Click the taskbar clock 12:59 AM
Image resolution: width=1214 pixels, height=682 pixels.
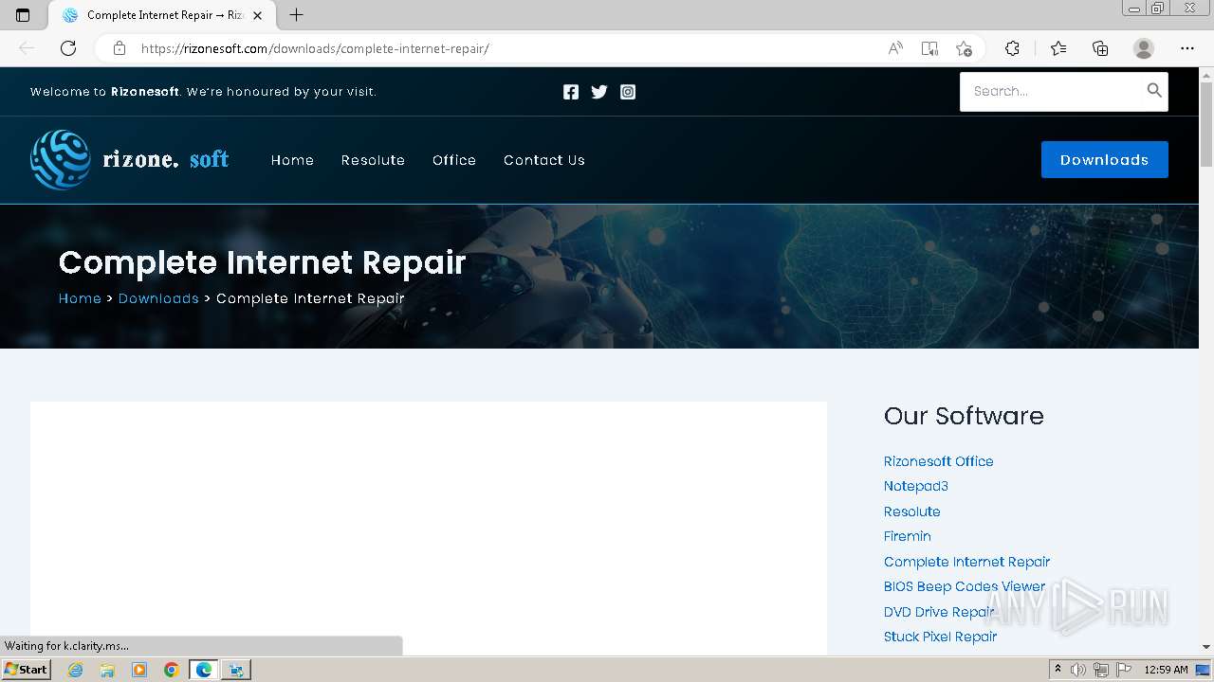1166,670
